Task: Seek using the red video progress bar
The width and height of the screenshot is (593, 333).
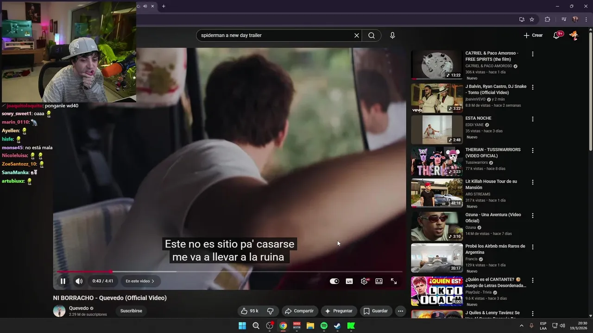Action: click(229, 271)
